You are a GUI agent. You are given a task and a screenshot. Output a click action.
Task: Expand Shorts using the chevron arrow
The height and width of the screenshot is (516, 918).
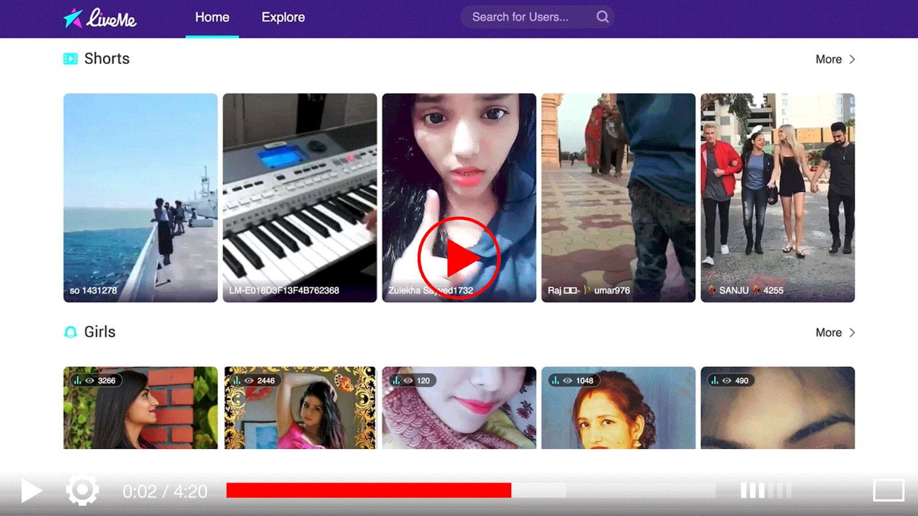pyautogui.click(x=852, y=60)
